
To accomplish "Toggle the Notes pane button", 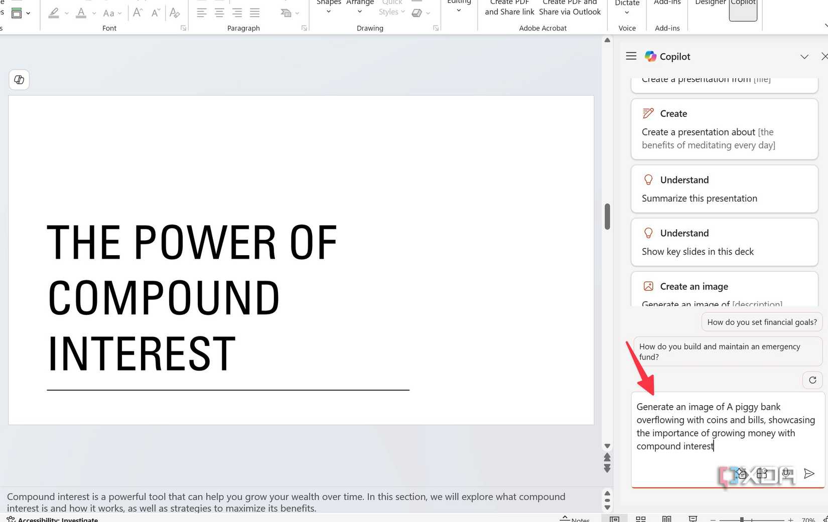I will click(576, 519).
